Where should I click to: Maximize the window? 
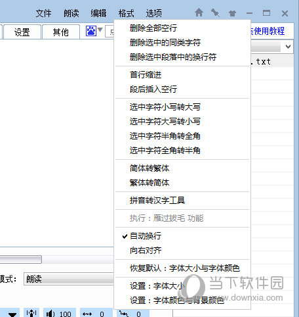click(266, 13)
